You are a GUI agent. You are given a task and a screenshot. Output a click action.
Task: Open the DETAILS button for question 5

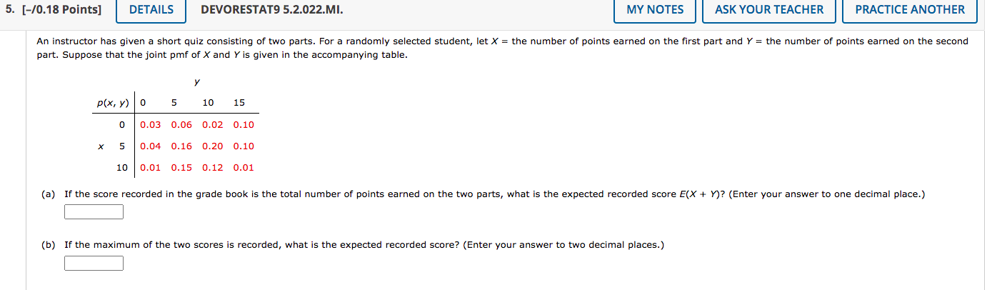click(151, 10)
